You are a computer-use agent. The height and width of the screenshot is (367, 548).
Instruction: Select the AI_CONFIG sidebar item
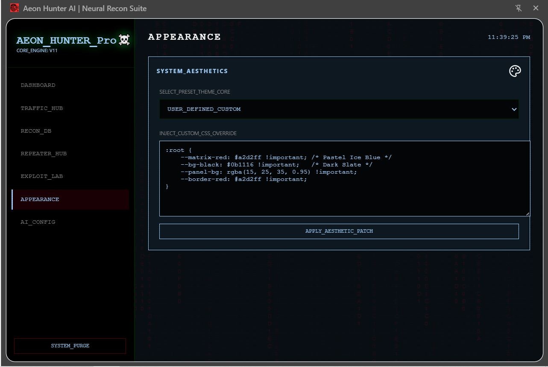(38, 222)
